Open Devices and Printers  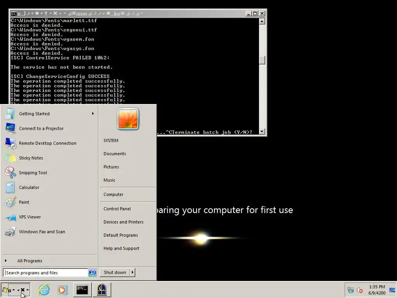coord(123,222)
